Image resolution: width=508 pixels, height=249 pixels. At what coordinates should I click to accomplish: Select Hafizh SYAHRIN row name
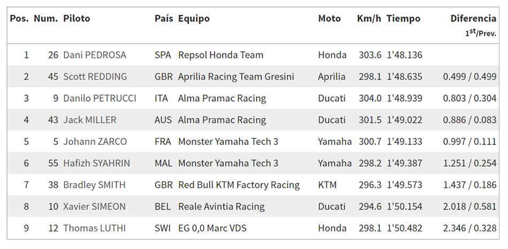pyautogui.click(x=97, y=163)
